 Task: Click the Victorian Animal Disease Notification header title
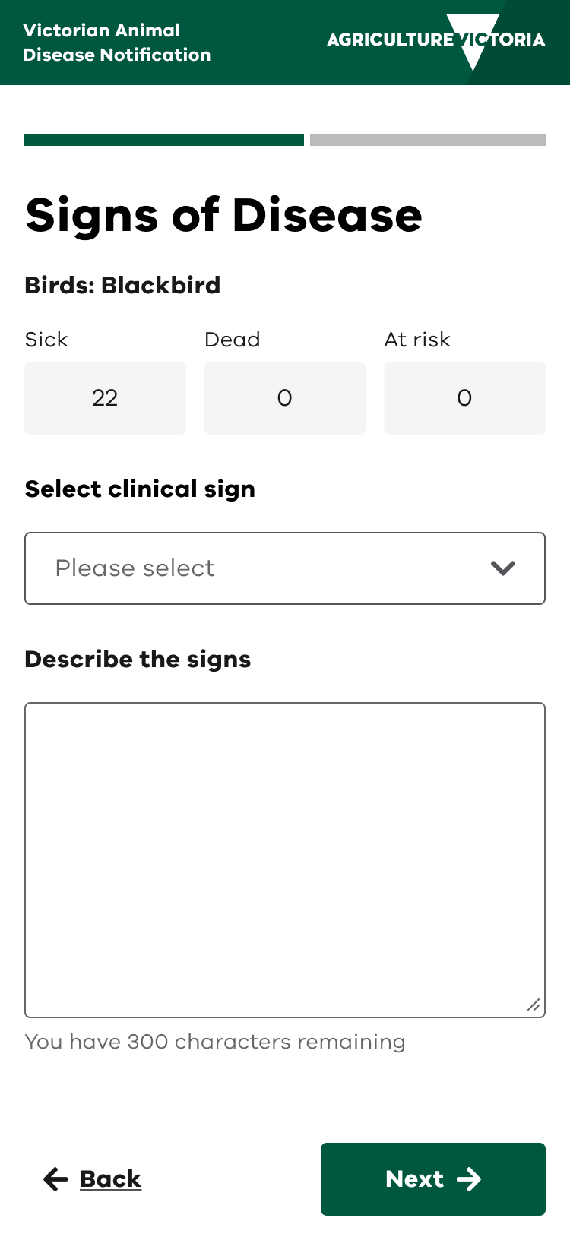coord(116,43)
